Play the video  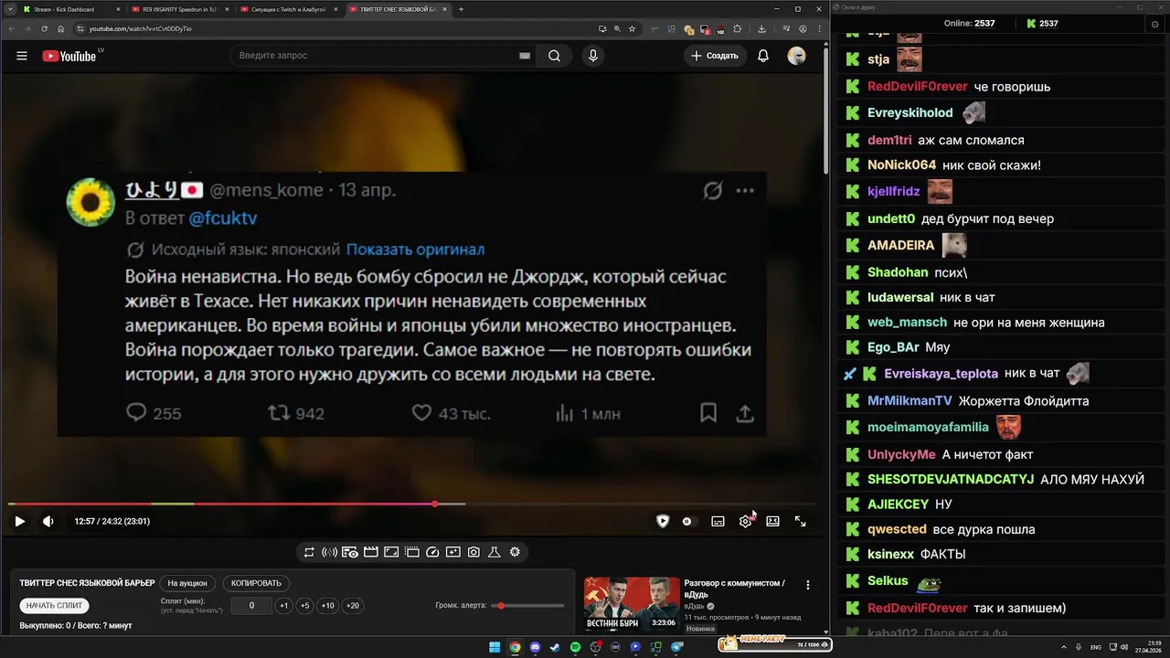tap(19, 521)
